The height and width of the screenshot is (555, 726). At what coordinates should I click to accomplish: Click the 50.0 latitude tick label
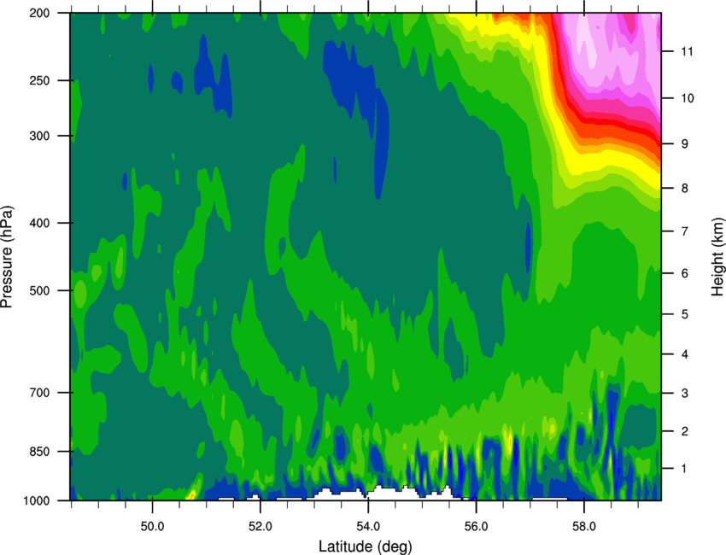pos(152,527)
